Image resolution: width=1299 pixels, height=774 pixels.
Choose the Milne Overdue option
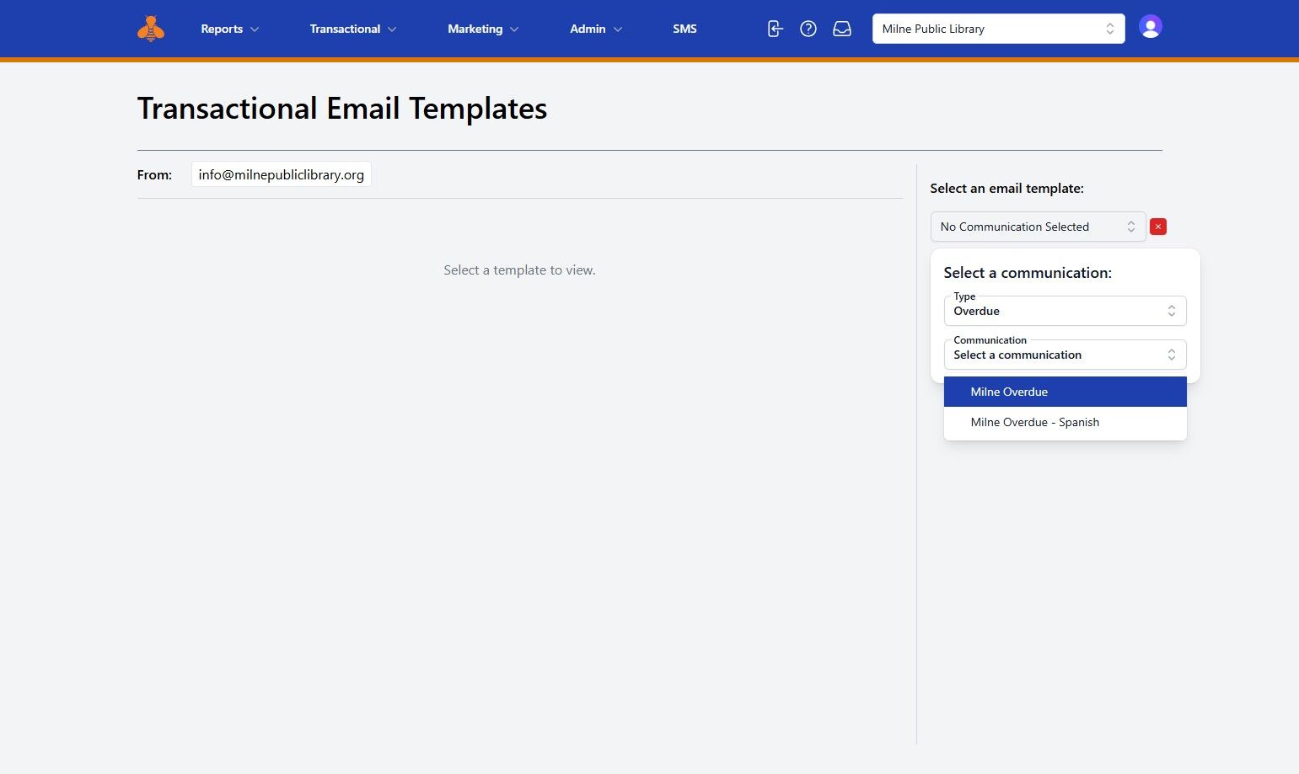point(1065,392)
